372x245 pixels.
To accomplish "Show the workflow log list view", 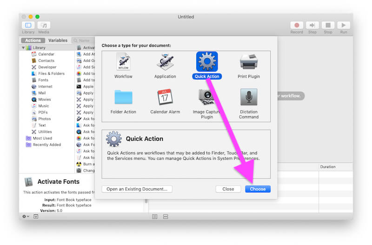I will click(155, 217).
